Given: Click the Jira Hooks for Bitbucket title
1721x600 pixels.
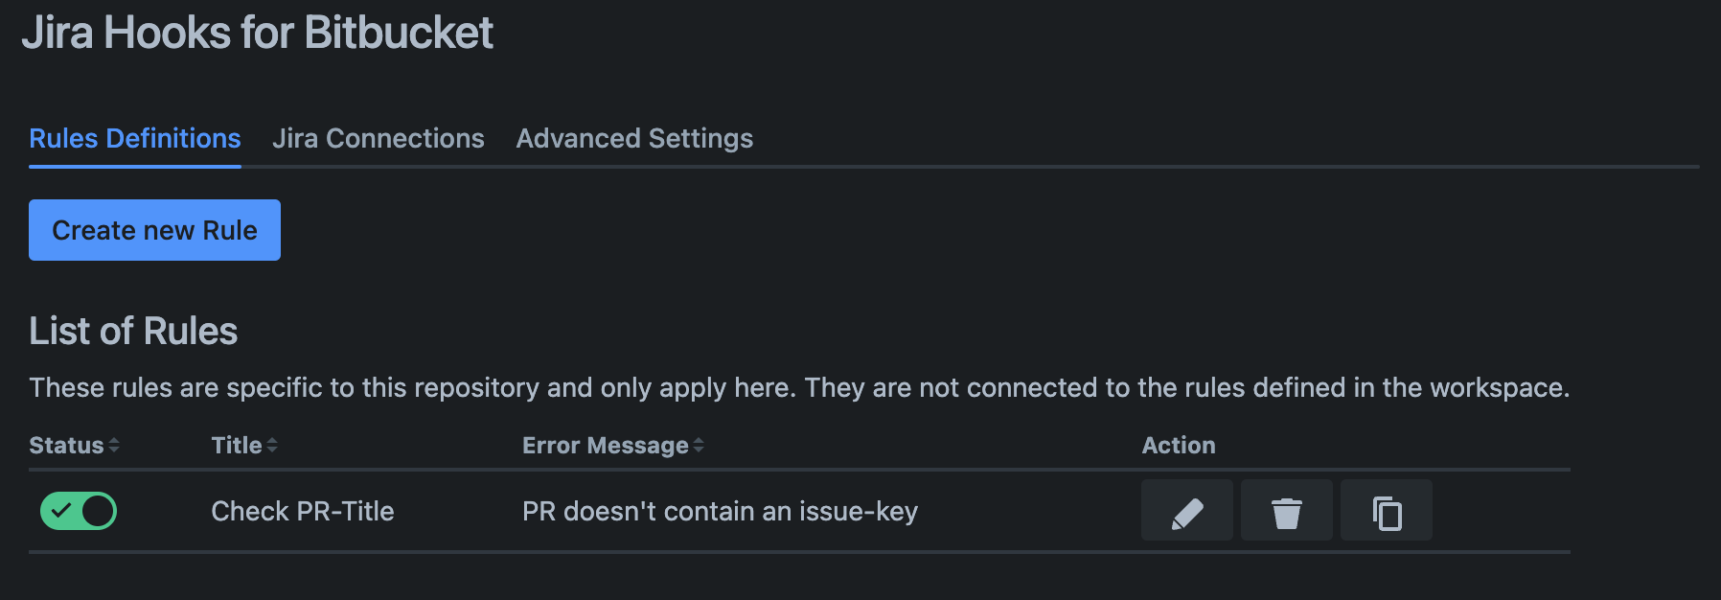Looking at the screenshot, I should [258, 34].
